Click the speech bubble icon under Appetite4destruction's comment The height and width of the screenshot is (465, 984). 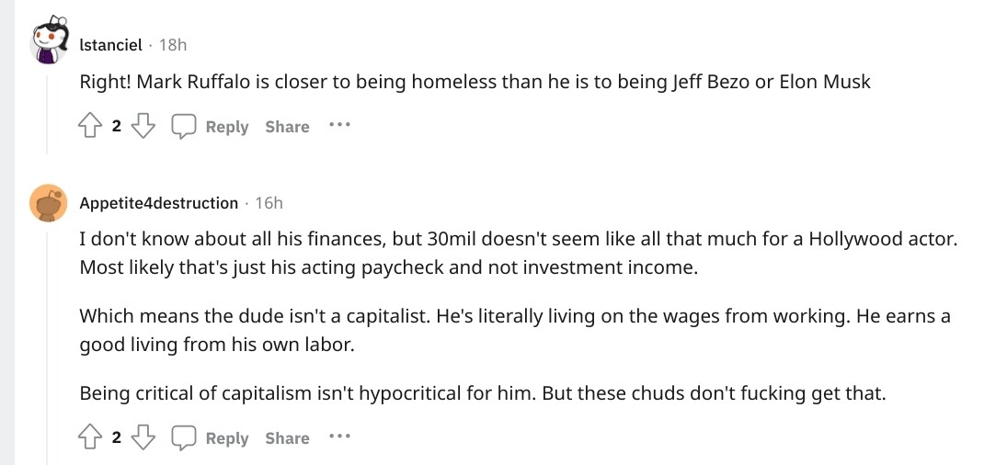coord(185,438)
